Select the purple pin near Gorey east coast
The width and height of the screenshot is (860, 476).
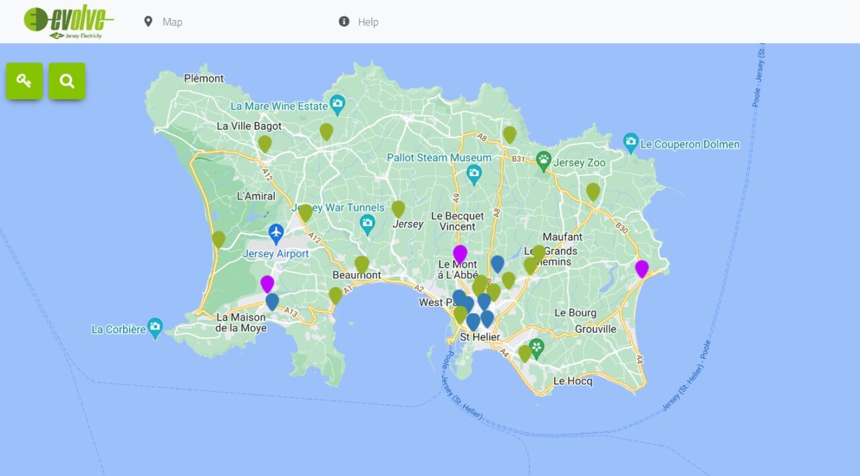642,269
